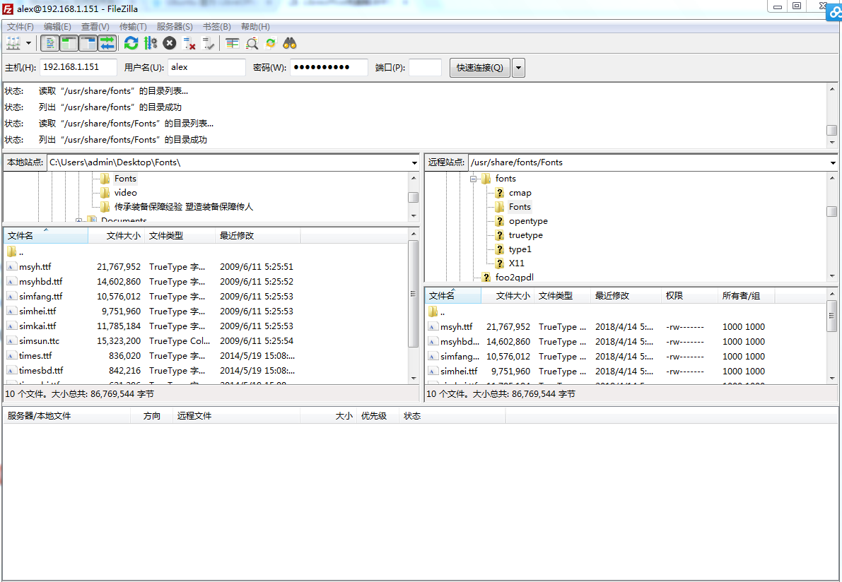This screenshot has width=842, height=582.
Task: Collapse the remote fonts tree node
Action: [473, 179]
